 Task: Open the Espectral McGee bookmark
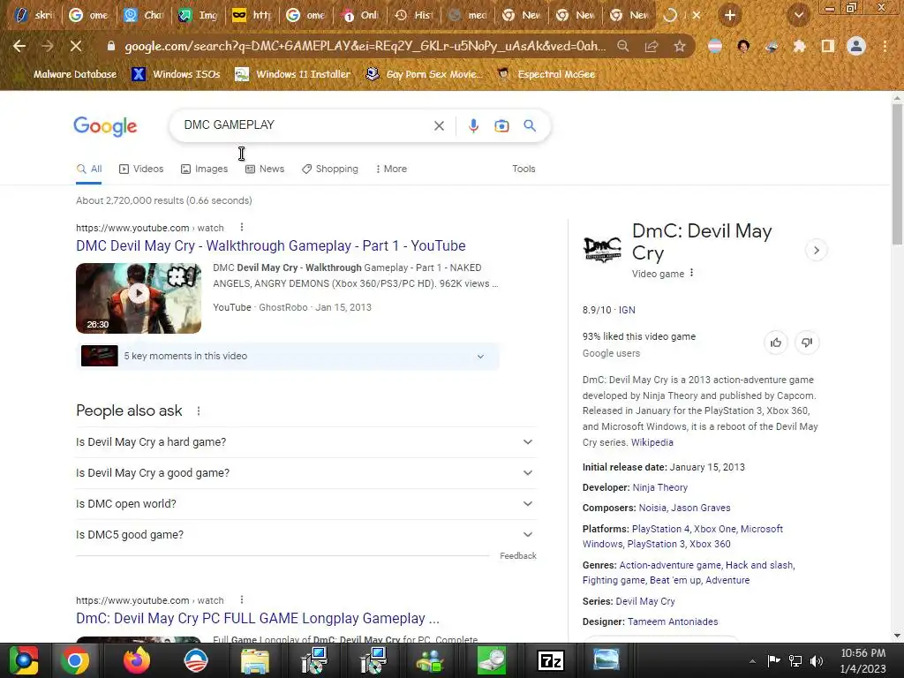(546, 74)
